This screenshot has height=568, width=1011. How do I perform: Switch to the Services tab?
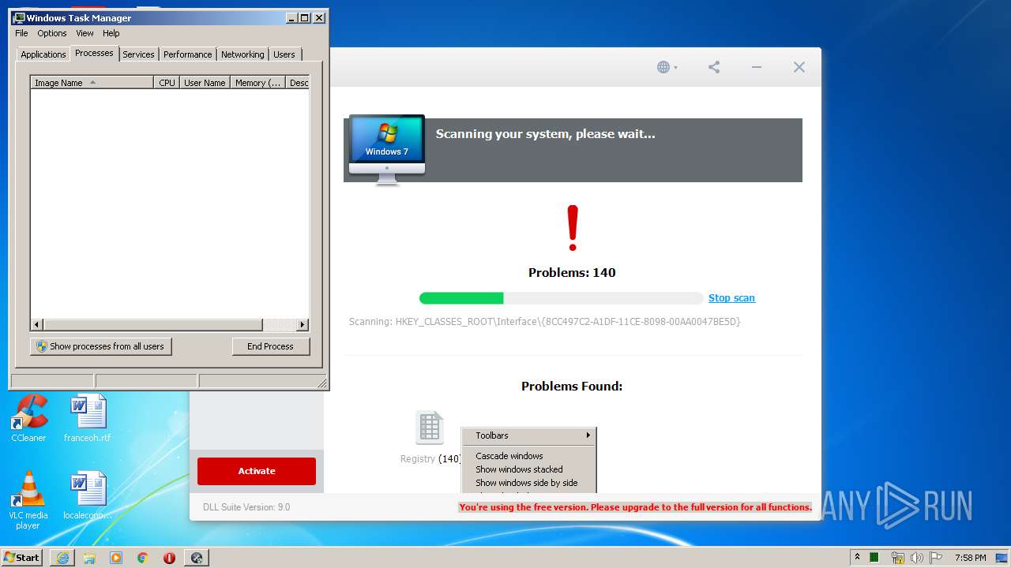(138, 54)
